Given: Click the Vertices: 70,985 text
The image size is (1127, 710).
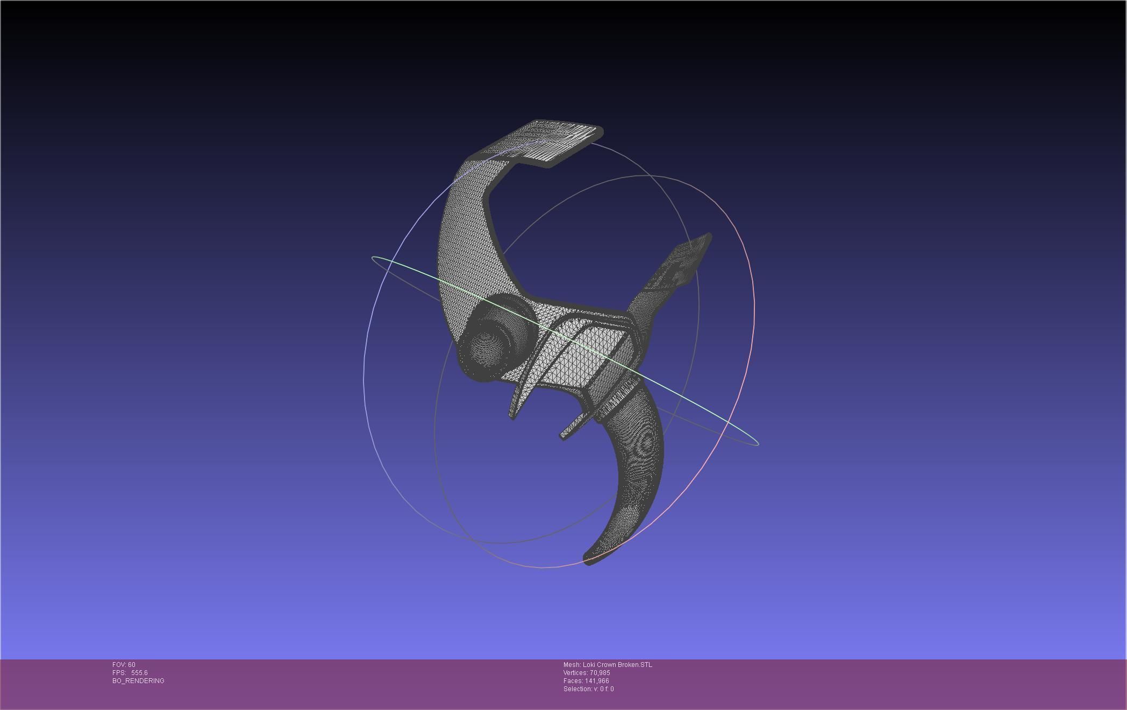Looking at the screenshot, I should 587,673.
